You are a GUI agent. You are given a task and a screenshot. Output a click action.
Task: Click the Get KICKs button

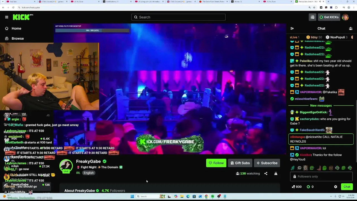click(x=329, y=17)
